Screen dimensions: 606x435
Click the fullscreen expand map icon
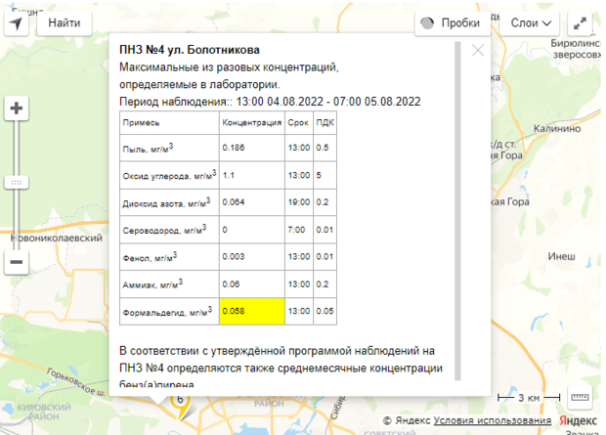point(581,22)
